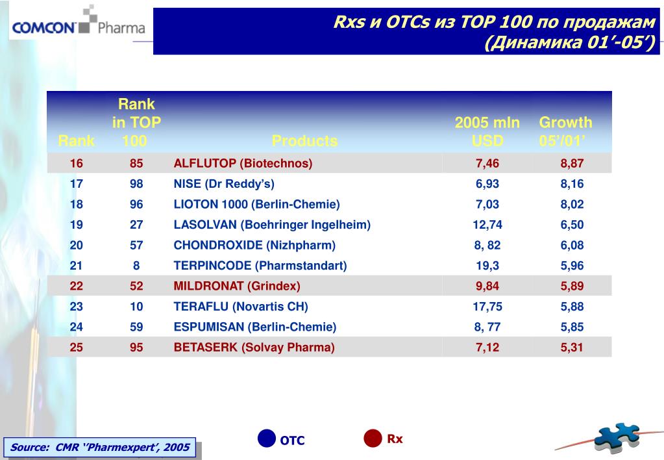Click sales value 17,75 for TERAFLU
This screenshot has width=664, height=460.
coord(487,306)
